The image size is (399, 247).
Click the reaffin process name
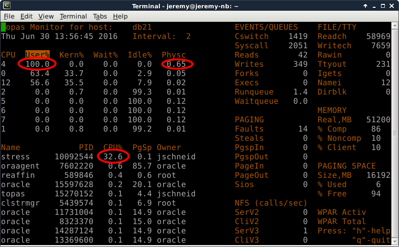coord(18,175)
